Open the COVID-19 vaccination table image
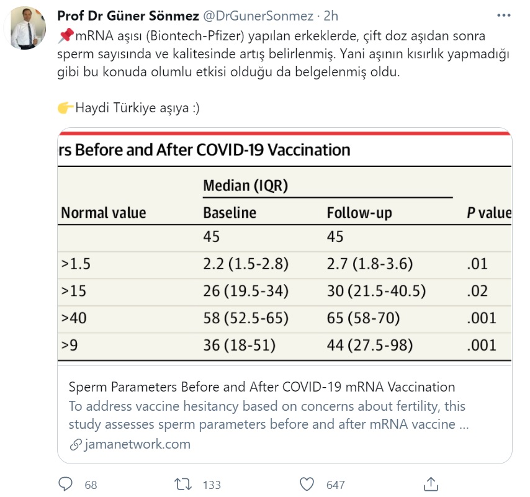 [x=285, y=248]
